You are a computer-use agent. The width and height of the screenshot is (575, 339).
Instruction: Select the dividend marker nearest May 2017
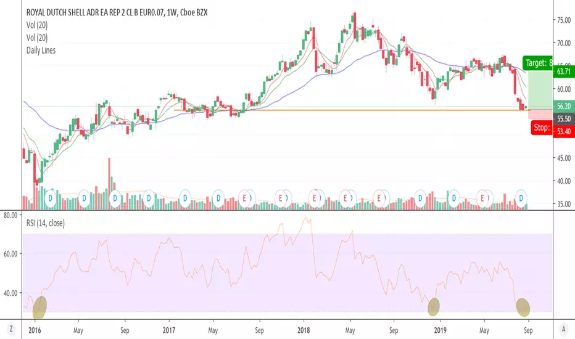[x=218, y=198]
